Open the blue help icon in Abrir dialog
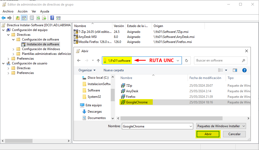Screen dimensions: 259x150 (244, 70)
